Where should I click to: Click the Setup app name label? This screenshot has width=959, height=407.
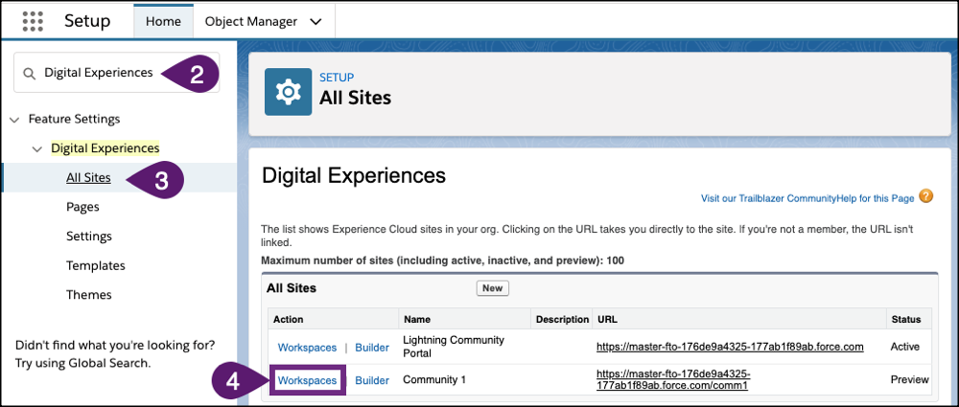coord(87,21)
